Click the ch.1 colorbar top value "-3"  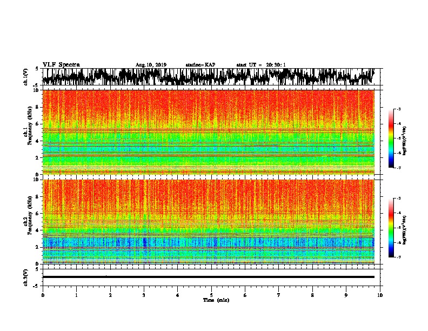point(399,109)
